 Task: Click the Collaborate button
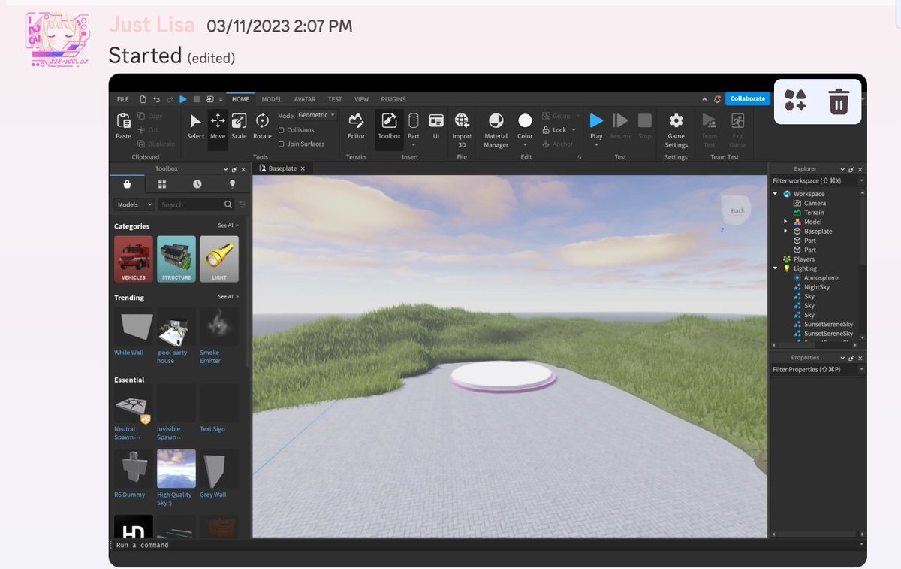[748, 98]
